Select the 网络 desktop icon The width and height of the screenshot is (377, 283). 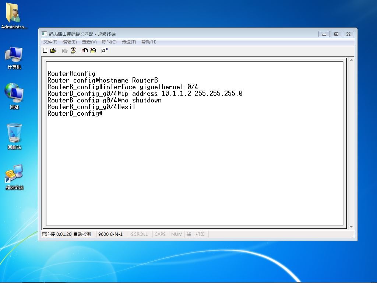pos(14,96)
